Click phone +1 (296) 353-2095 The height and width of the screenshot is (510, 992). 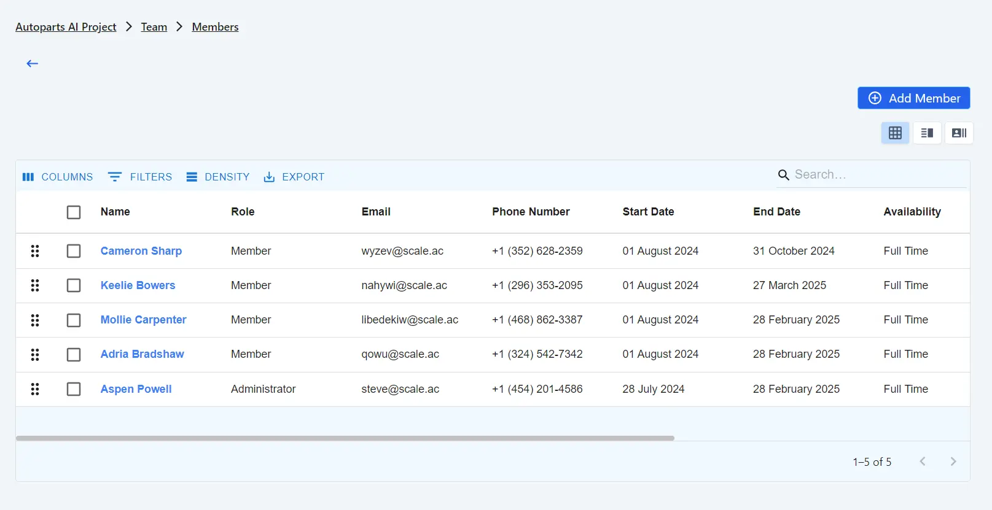tap(537, 285)
